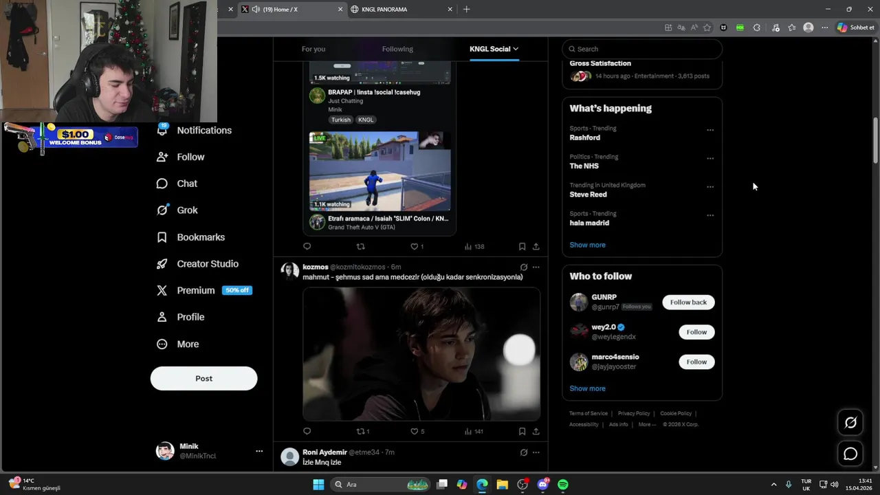Image resolution: width=880 pixels, height=495 pixels.
Task: Click Grok icon on kozmos post
Action: [524, 267]
